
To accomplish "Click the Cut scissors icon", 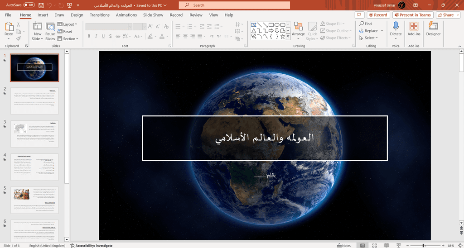I will pyautogui.click(x=18, y=24).
